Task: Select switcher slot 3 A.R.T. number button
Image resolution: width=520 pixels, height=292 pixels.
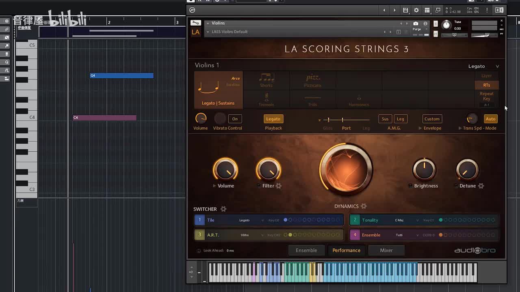Action: (x=199, y=235)
